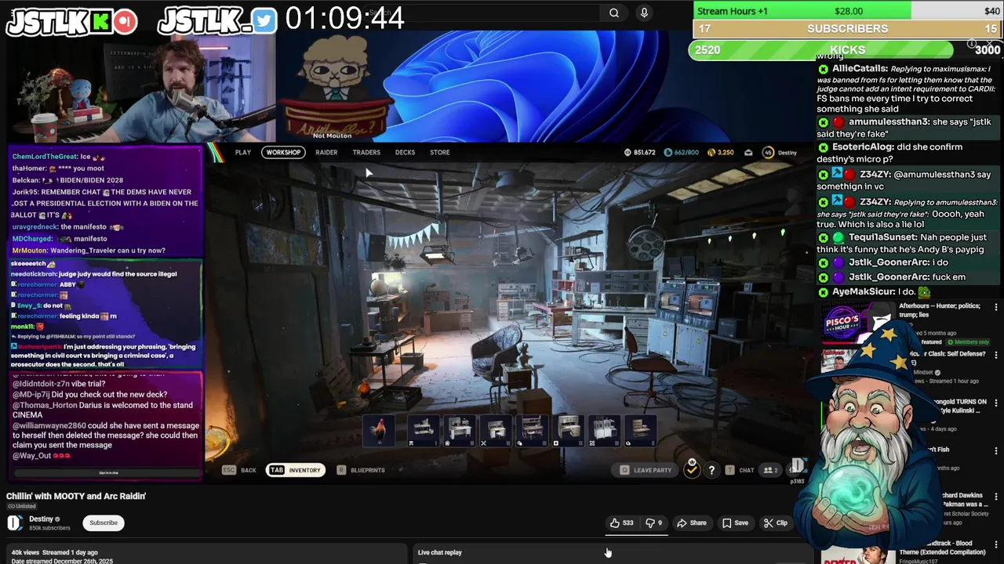Click the rooster Scrappy workshop icon
1004x564 pixels.
pyautogui.click(x=379, y=431)
